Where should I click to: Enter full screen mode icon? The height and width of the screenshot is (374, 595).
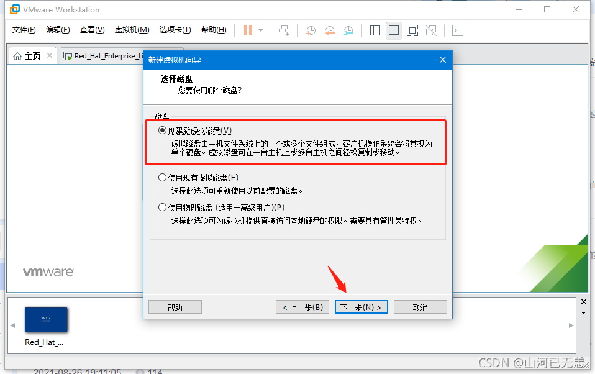[x=412, y=30]
